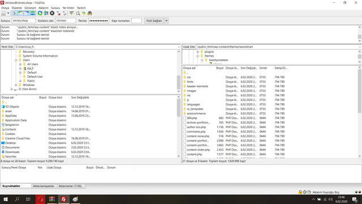Open directory listing filters dialog
The height and width of the screenshot is (204, 362).
[72, 13]
